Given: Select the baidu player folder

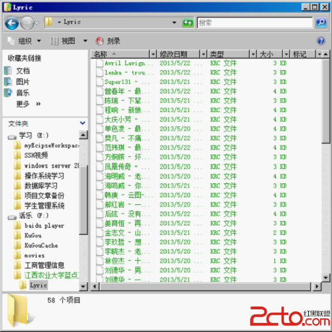Looking at the screenshot, I should [39, 226].
